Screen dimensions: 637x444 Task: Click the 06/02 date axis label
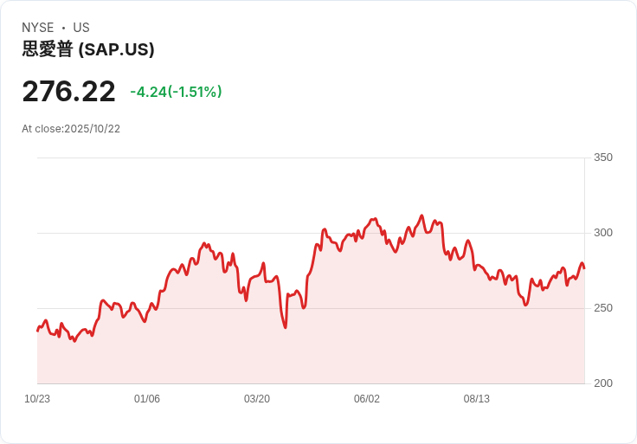tap(367, 399)
